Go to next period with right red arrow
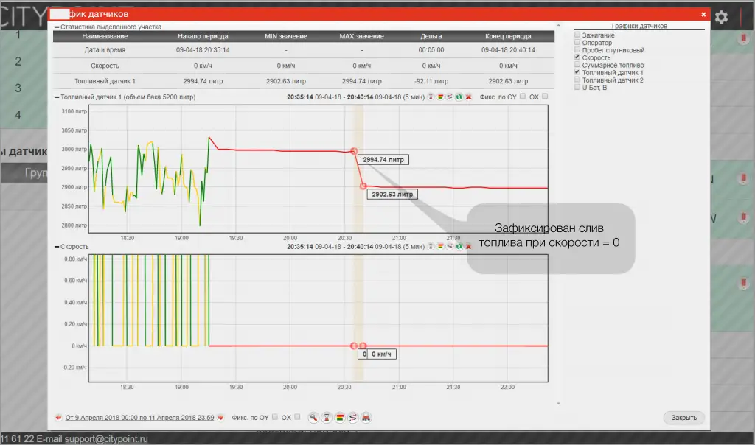This screenshot has height=445, width=755. click(x=220, y=418)
